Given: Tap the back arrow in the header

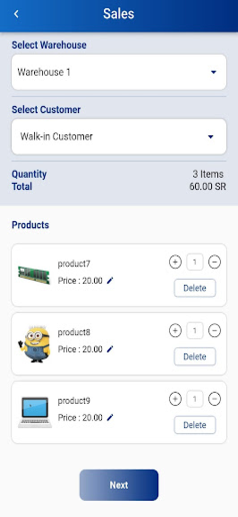Looking at the screenshot, I should [x=16, y=14].
